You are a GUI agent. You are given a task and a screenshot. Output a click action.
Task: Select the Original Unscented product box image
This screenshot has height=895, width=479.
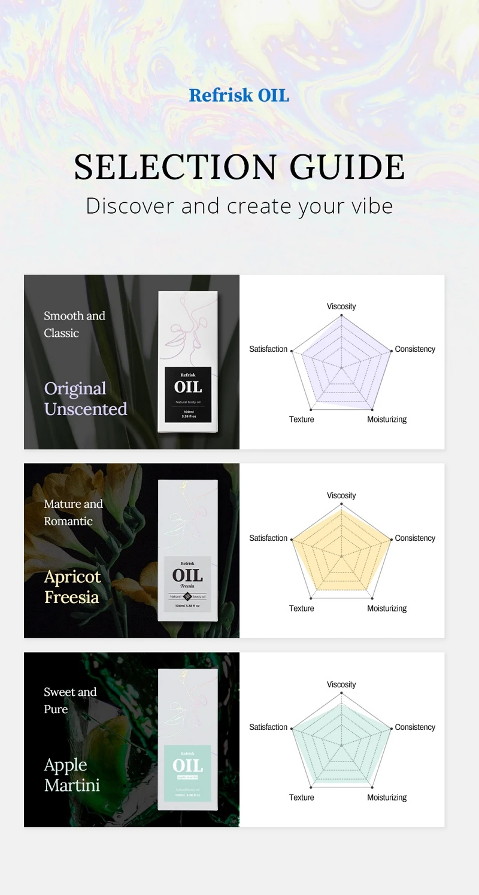point(187,361)
